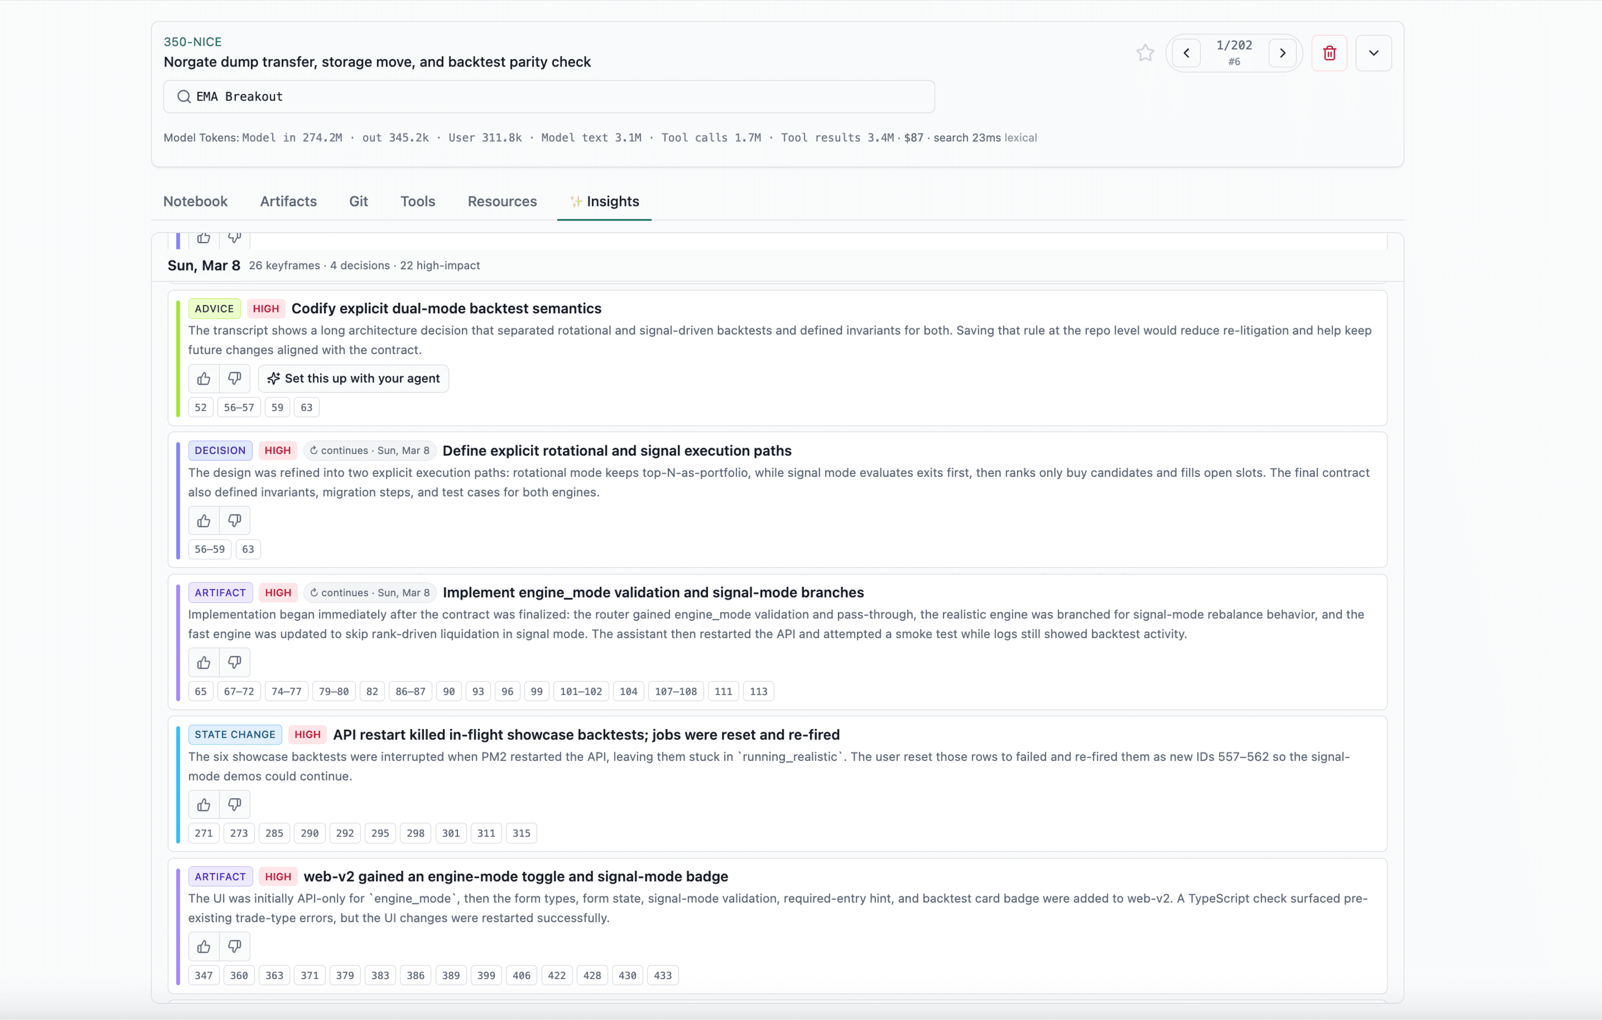Viewport: 1602px width, 1020px height.
Task: Open keyframe 271 chip
Action: [x=204, y=833]
